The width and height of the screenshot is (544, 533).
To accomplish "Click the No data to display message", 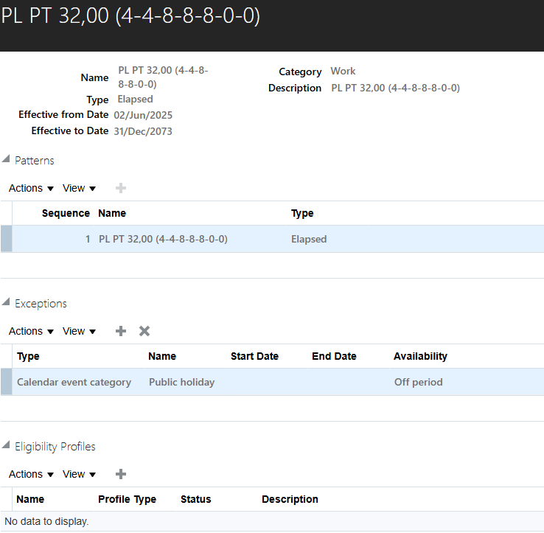I will click(x=46, y=521).
